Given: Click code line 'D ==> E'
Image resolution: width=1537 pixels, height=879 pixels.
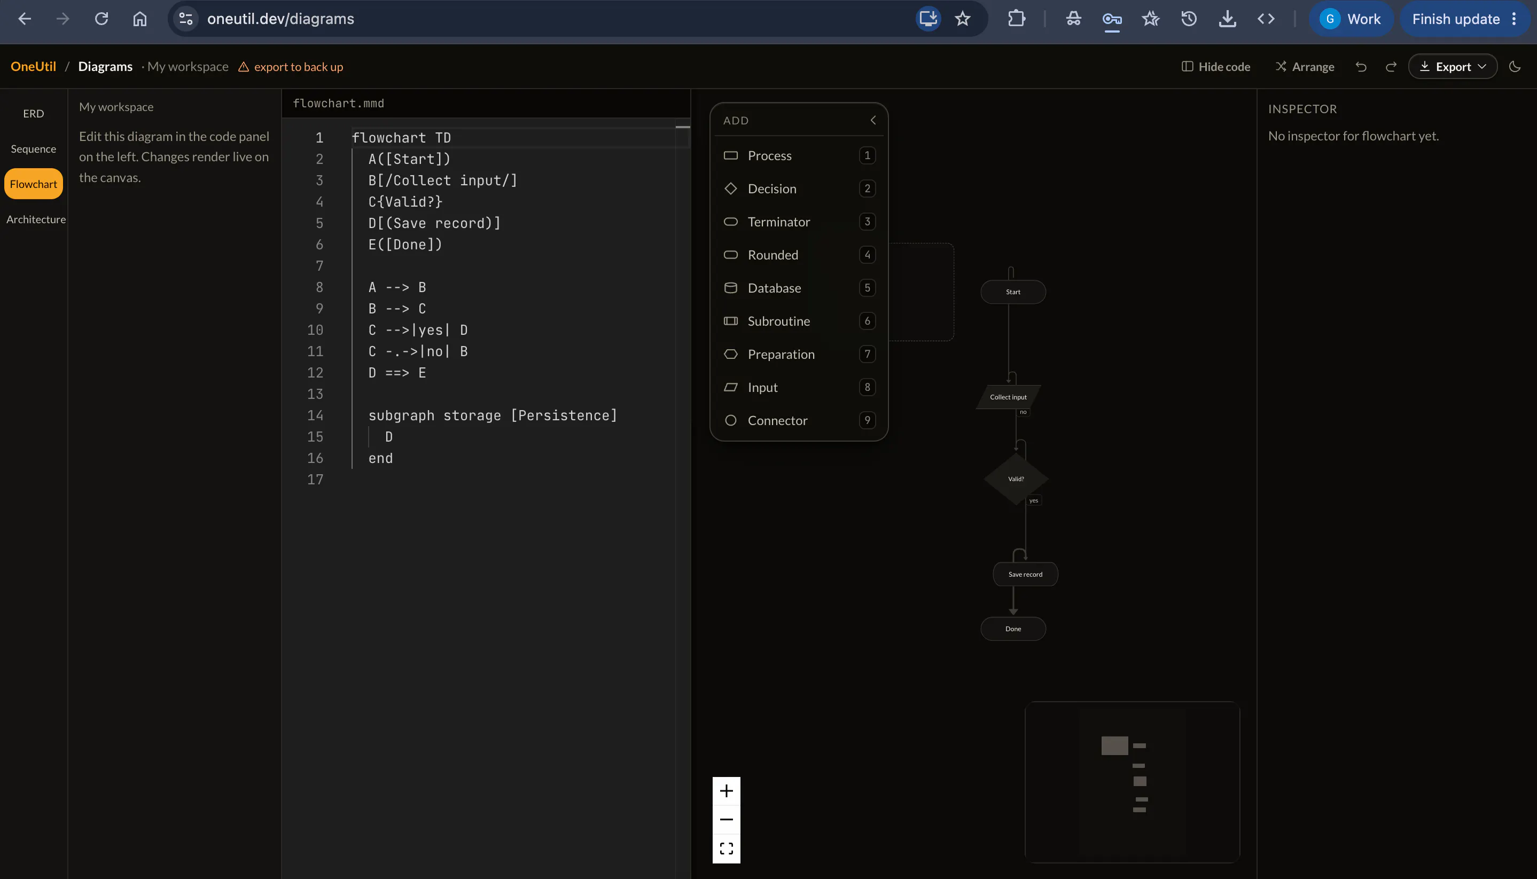Looking at the screenshot, I should [x=397, y=373].
